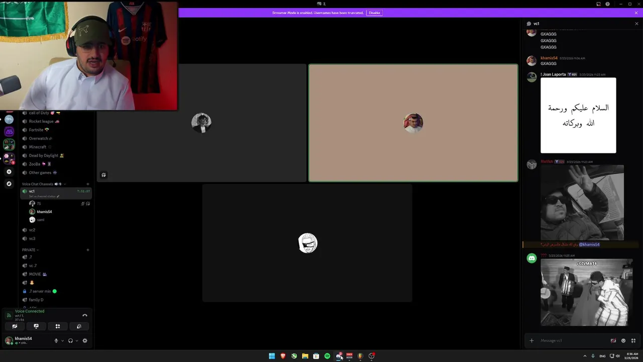Viewport: 643px width, 362px height.
Task: Open the drummers GIF in chat
Action: (x=587, y=292)
